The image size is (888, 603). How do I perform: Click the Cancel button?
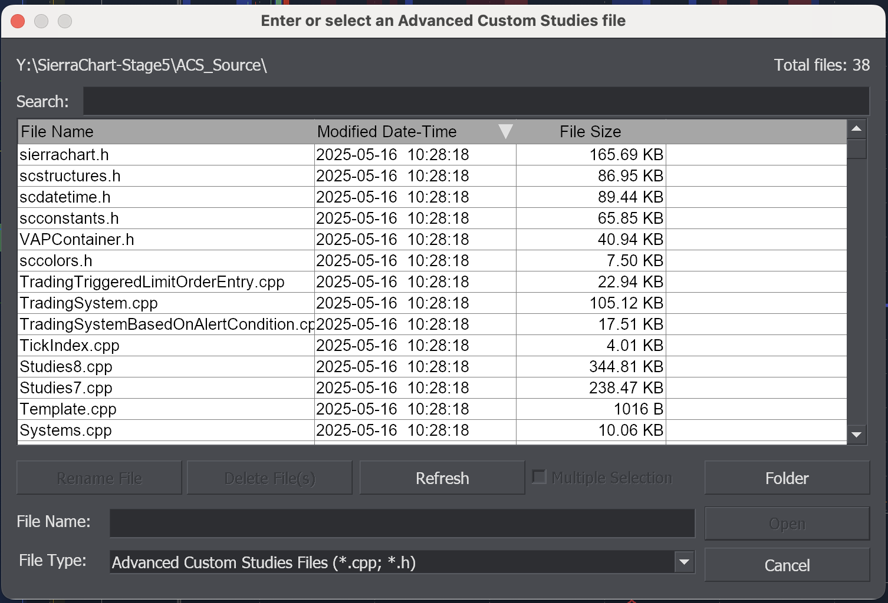[787, 565]
